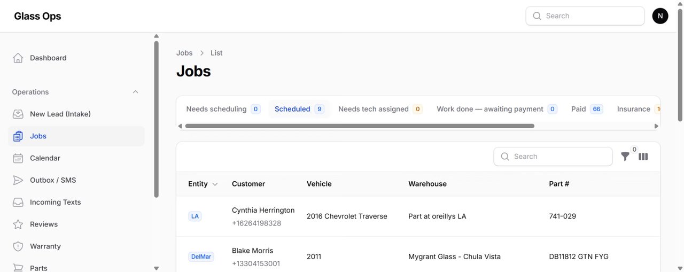Click the Warranty shield icon
Viewport: 684px width, 272px height.
pos(18,246)
